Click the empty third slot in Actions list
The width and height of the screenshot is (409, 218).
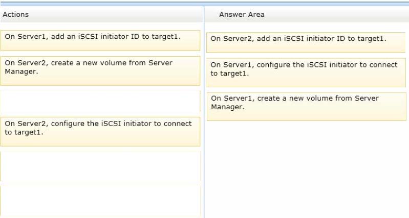point(100,101)
